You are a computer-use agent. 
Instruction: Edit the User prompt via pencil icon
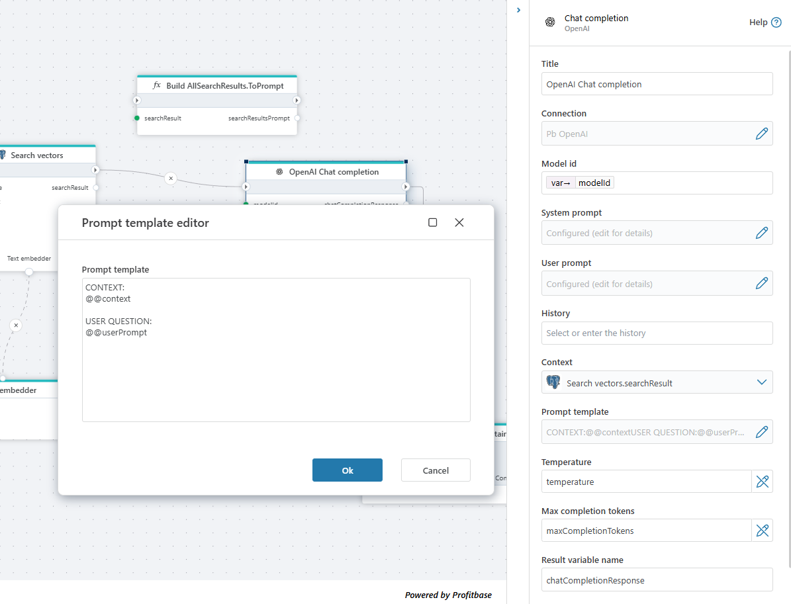(761, 284)
